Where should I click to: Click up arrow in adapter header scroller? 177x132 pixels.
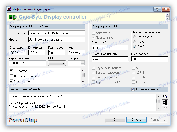coord(167,15)
